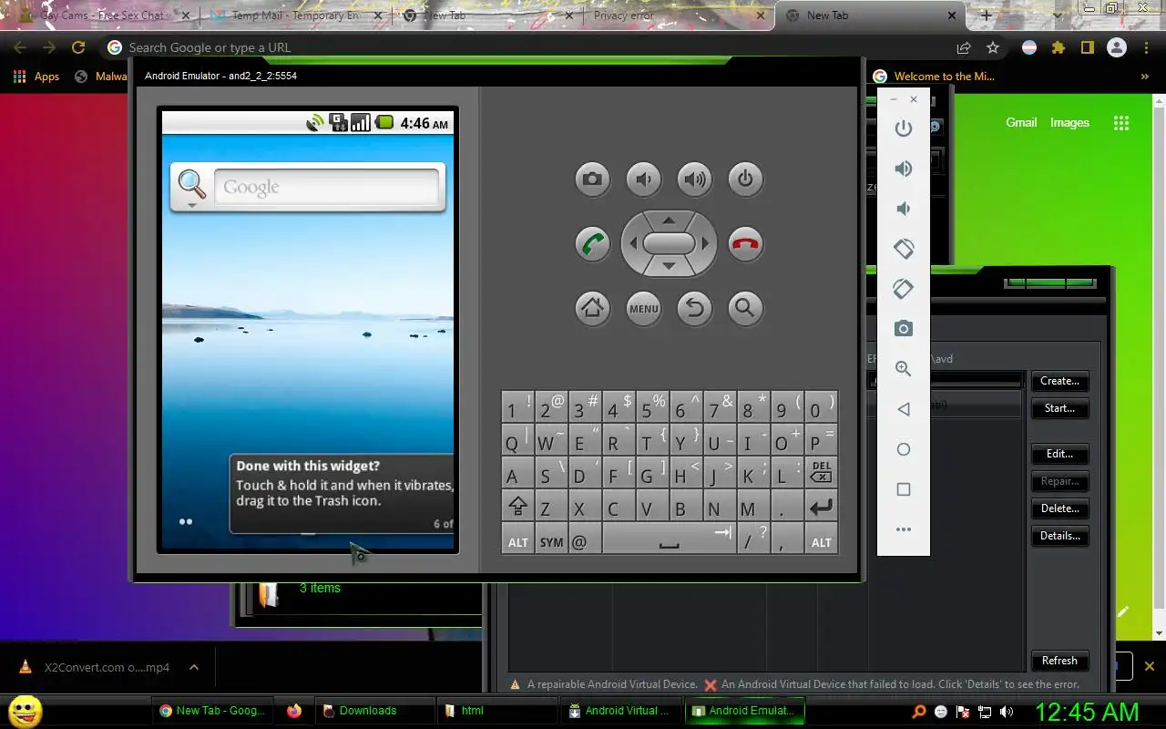
Task: Click the Firefox icon in taskbar
Action: tap(294, 711)
